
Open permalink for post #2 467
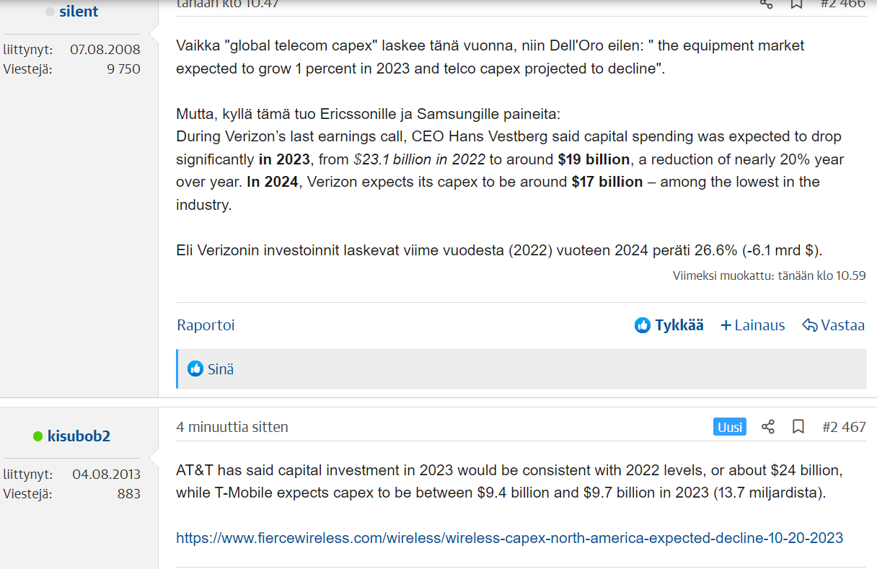(x=844, y=427)
